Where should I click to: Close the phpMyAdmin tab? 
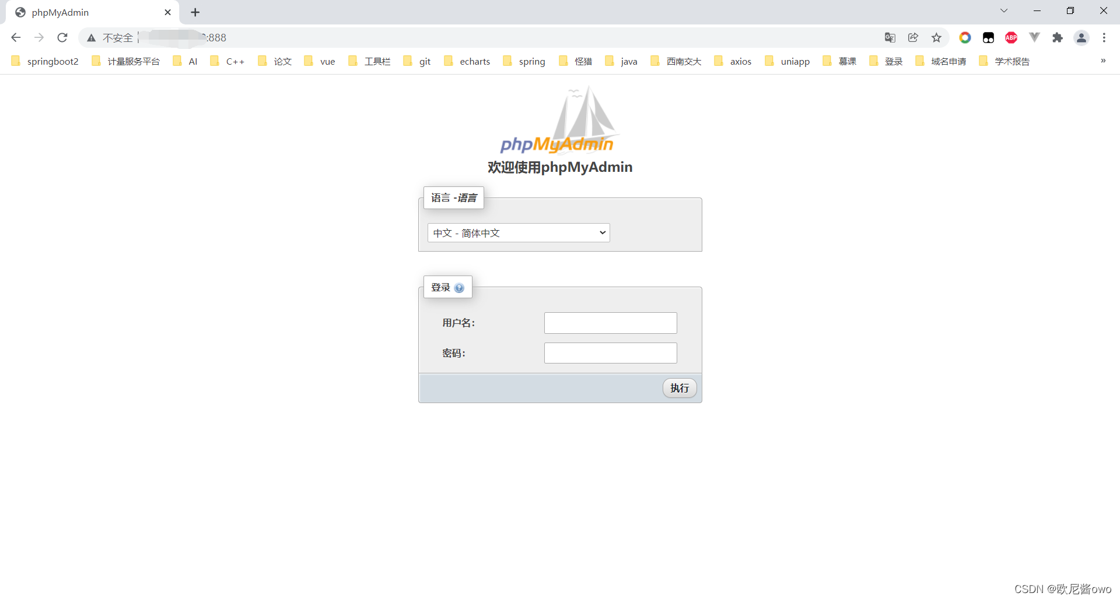[168, 12]
